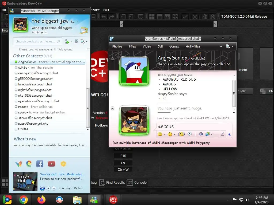
Task: Click the webEscargot What's new link
Action: [x=50, y=145]
